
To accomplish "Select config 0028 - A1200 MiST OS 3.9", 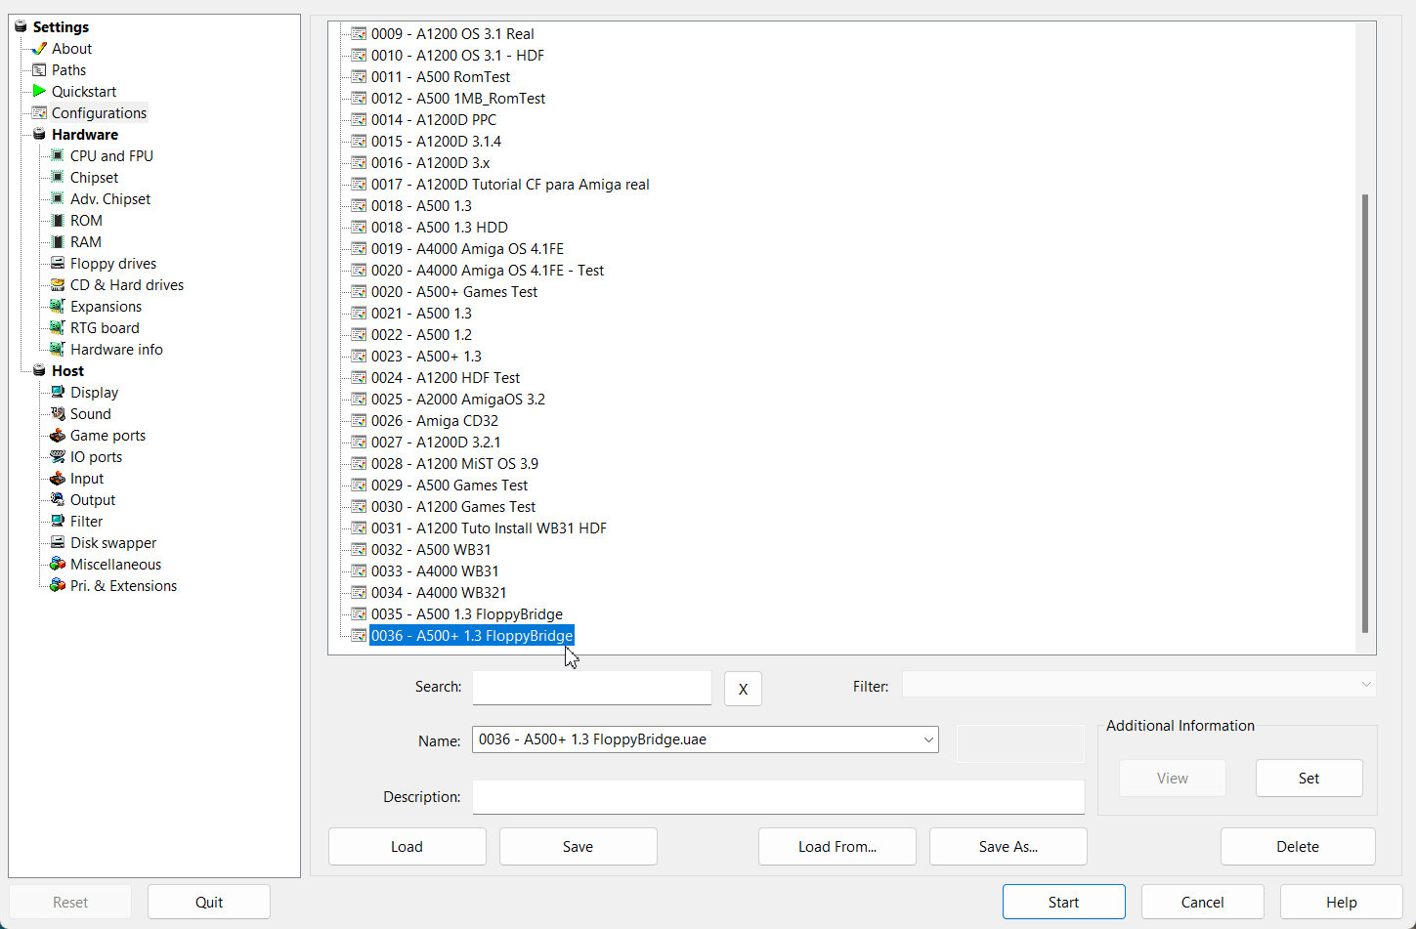I will 454,464.
